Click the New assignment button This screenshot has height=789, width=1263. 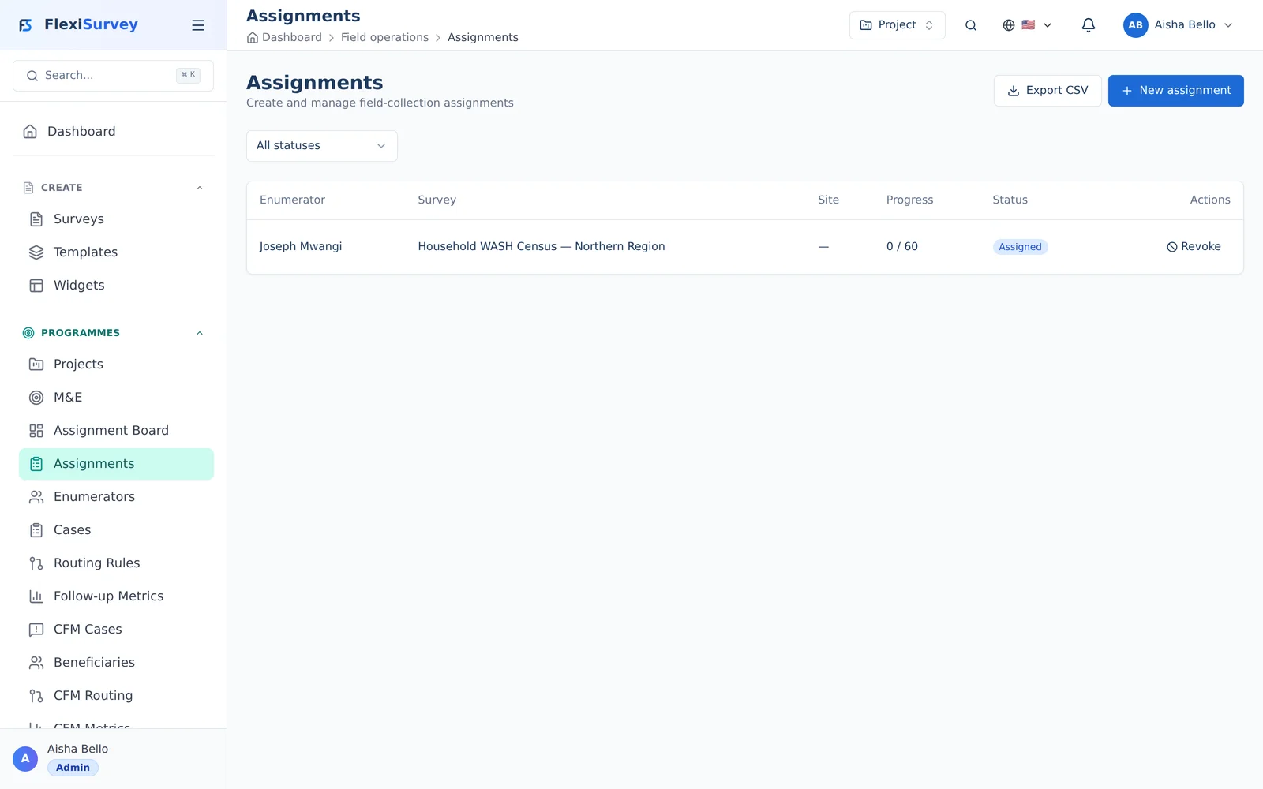coord(1176,91)
